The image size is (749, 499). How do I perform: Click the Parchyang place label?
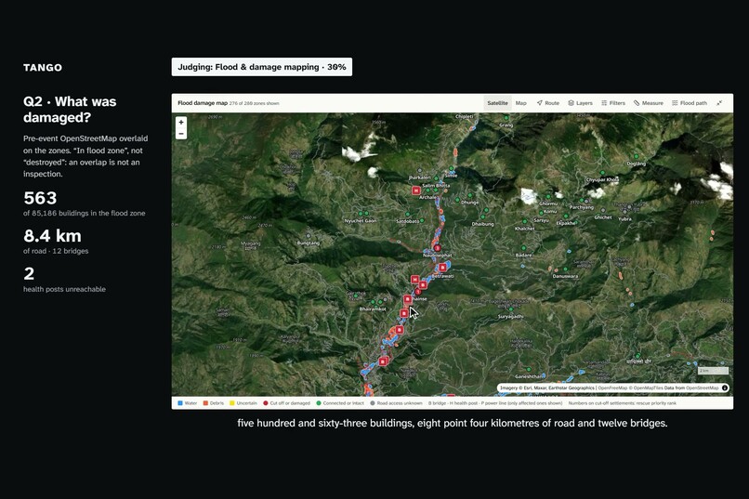tap(582, 207)
